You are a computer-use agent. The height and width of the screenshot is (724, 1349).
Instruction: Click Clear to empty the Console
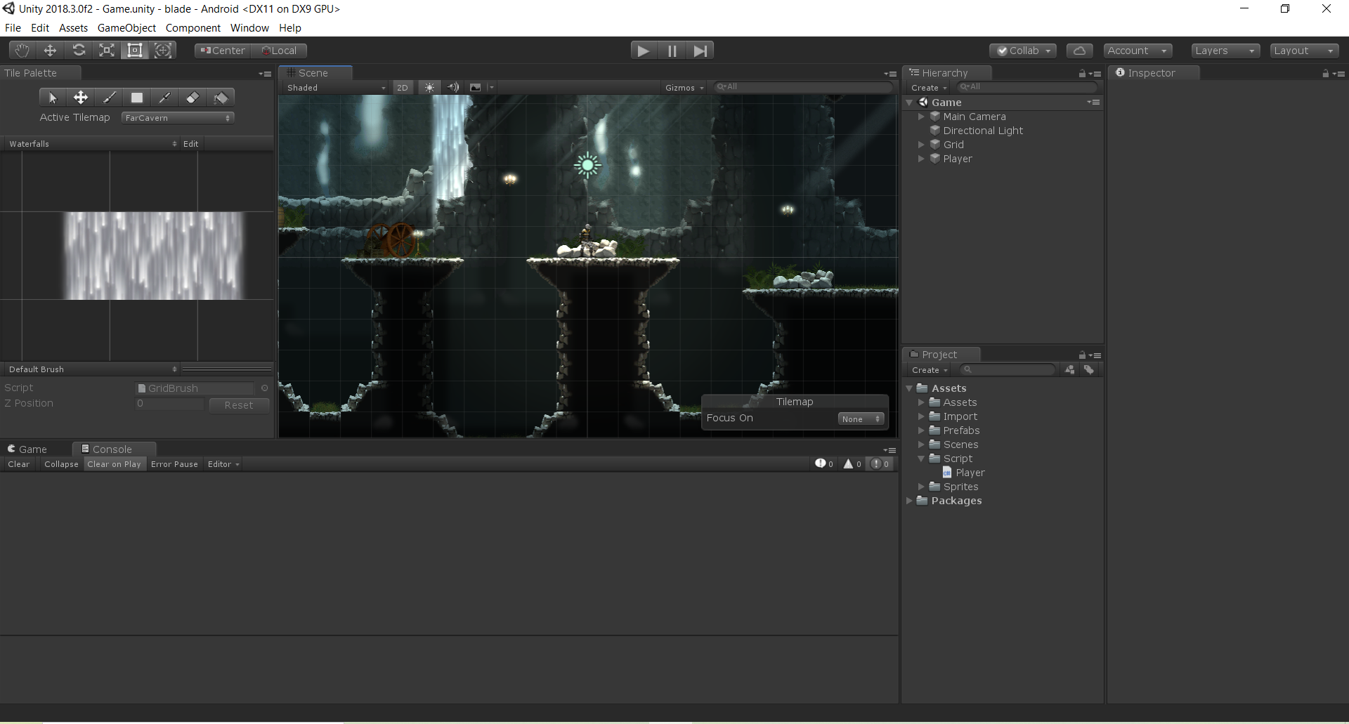[x=18, y=464]
